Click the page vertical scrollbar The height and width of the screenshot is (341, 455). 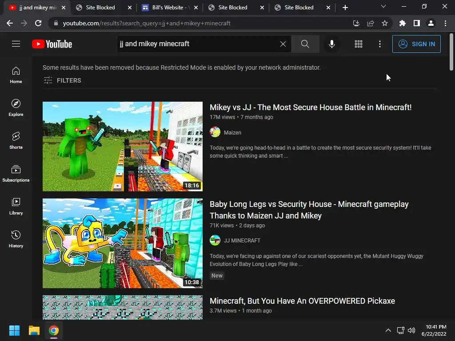451,52
